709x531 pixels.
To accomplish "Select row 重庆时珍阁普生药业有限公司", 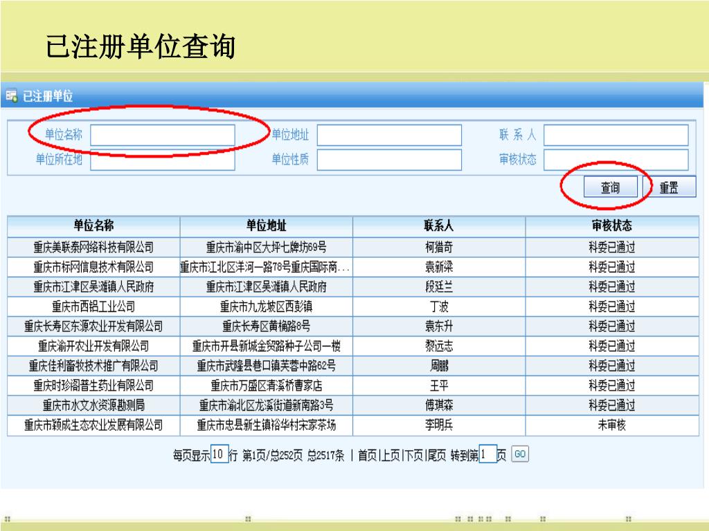I will (353, 386).
